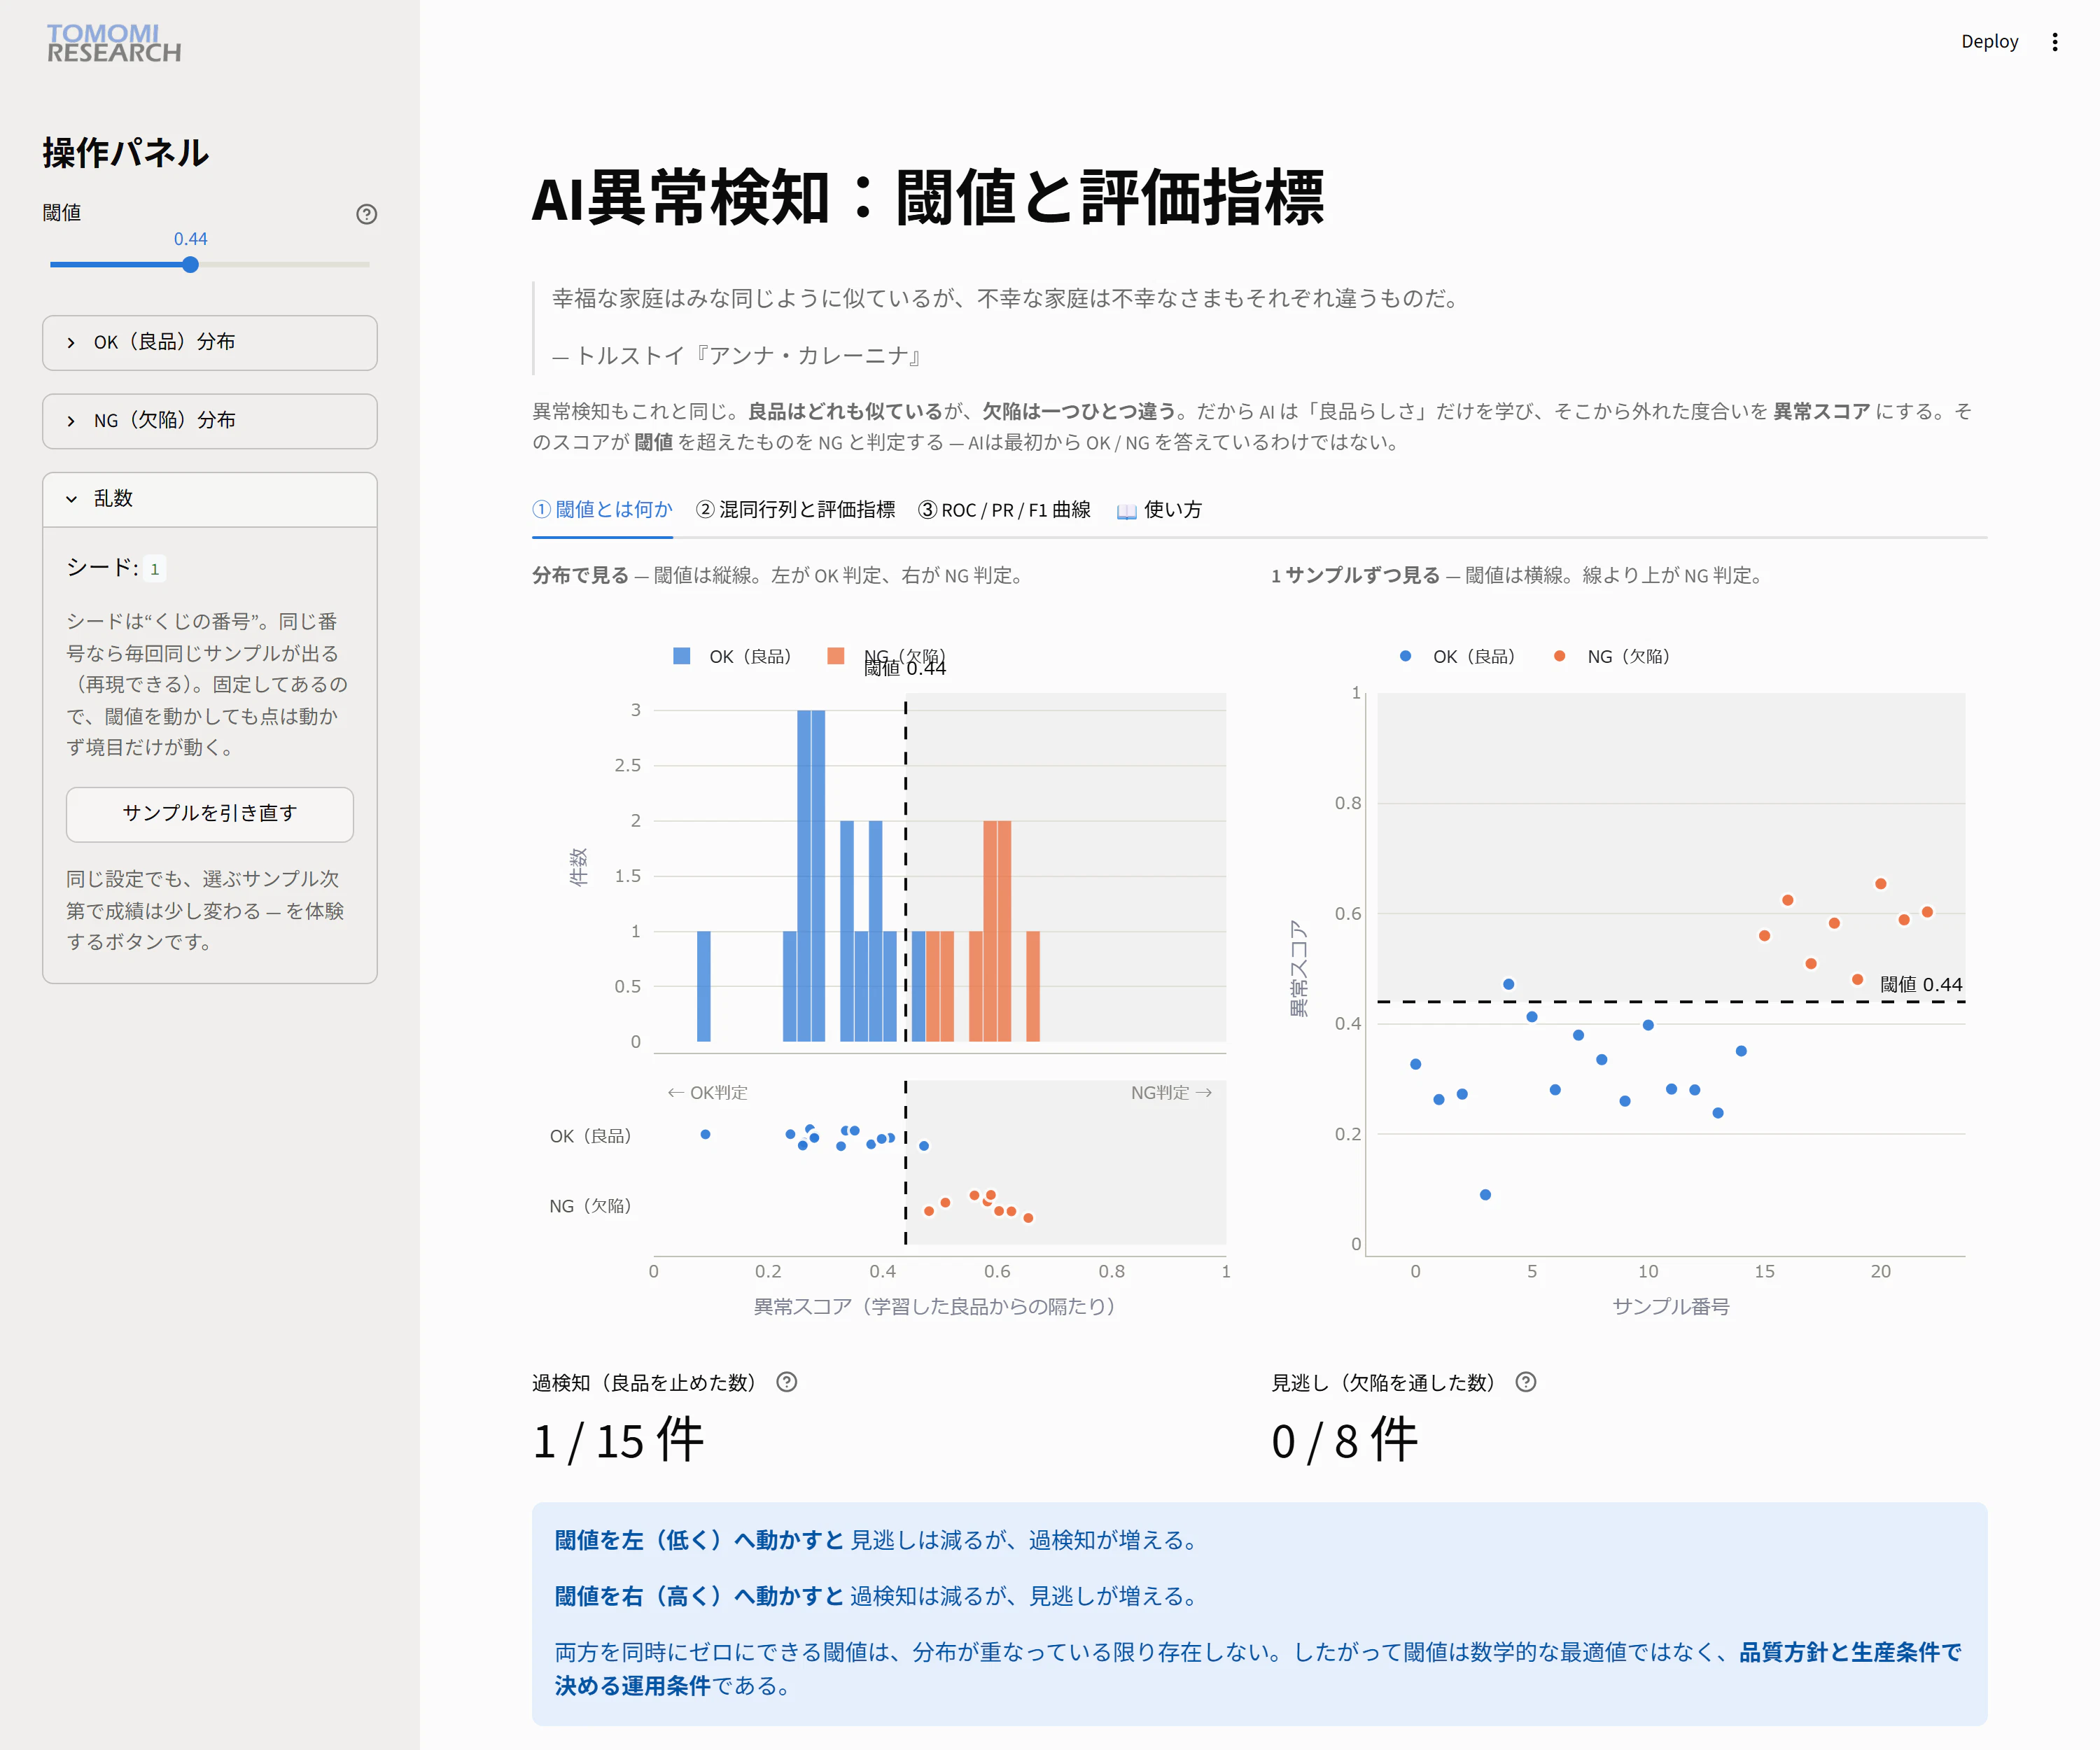The image size is (2100, 1750).
Task: Click the ← OK判定 annotation in the strip plot
Action: 707,1093
